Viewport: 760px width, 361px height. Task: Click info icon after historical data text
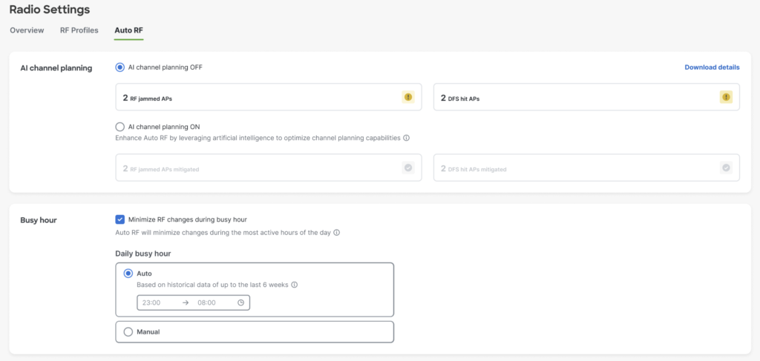295,285
